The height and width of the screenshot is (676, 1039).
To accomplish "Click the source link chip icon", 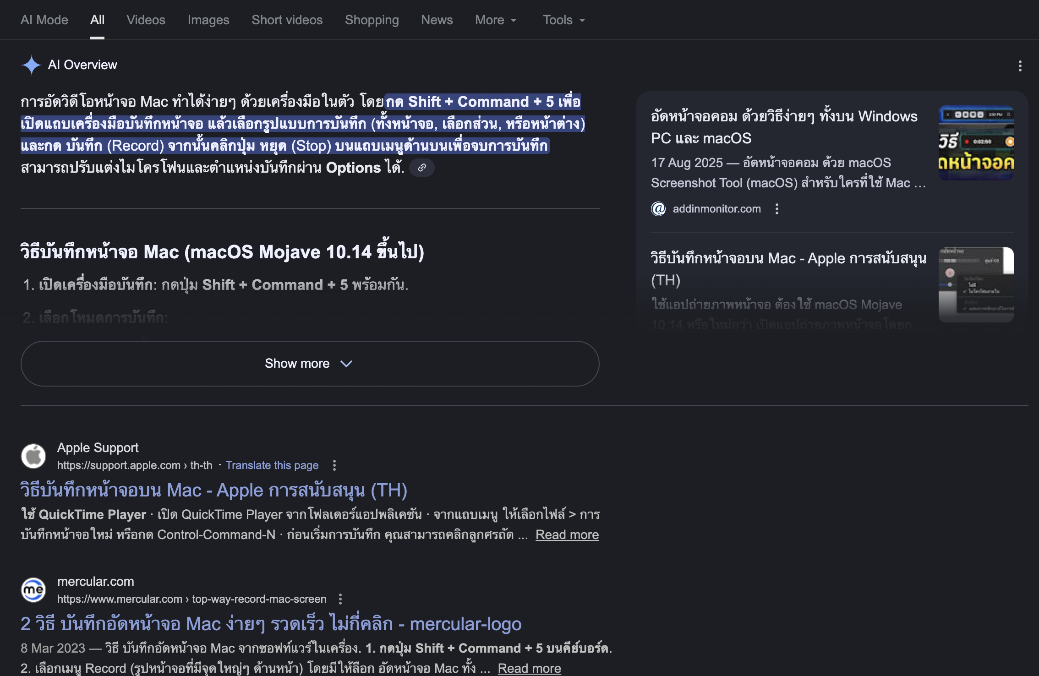I will 422,168.
